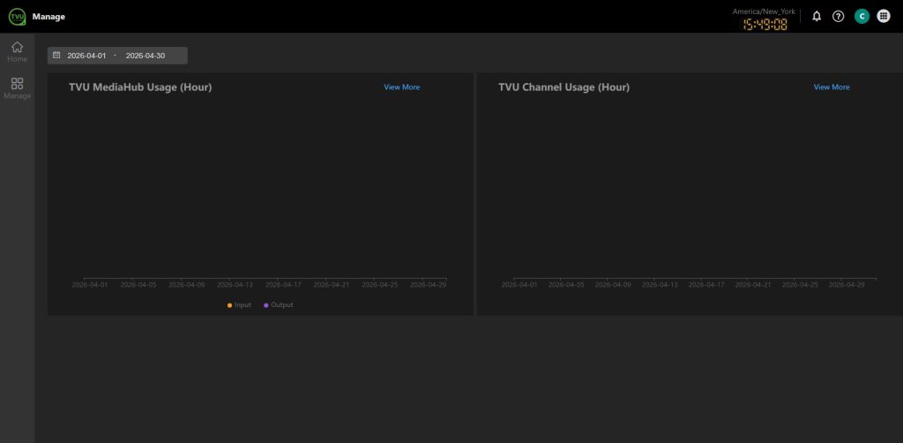Click the Manage header title
903x443 pixels.
[x=49, y=17]
